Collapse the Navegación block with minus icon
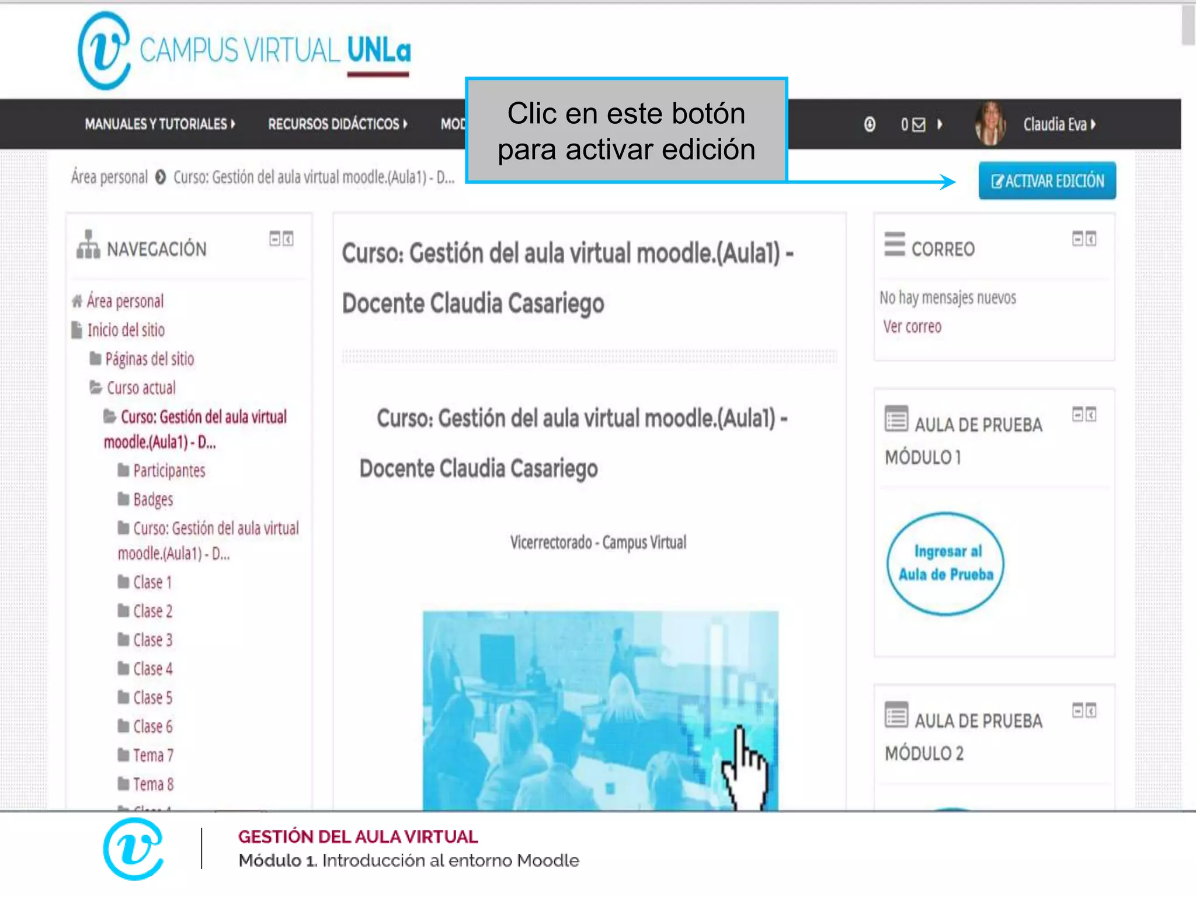Screen dimensions: 1196x897 click(274, 238)
